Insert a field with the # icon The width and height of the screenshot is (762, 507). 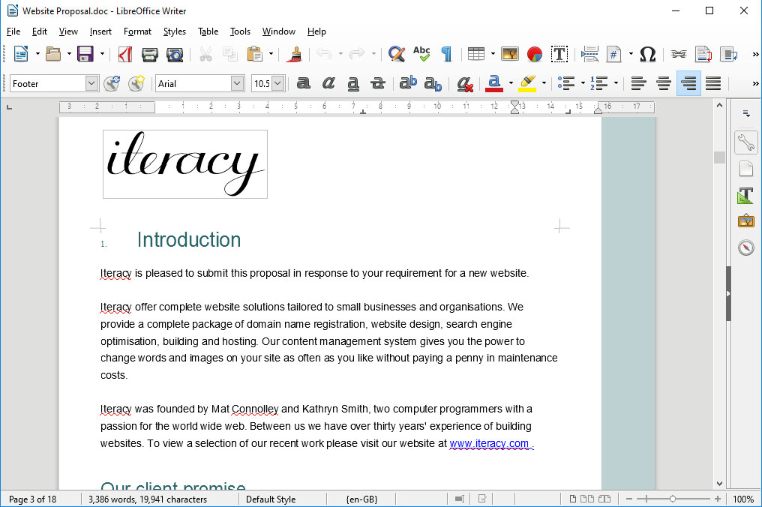click(x=614, y=53)
